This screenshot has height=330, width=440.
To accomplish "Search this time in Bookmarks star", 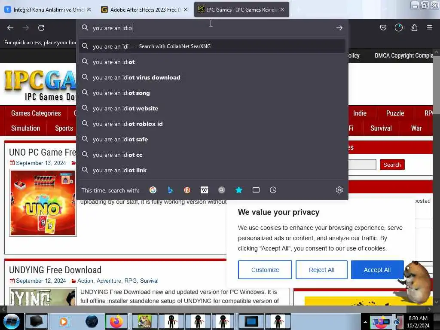I will pyautogui.click(x=239, y=190).
